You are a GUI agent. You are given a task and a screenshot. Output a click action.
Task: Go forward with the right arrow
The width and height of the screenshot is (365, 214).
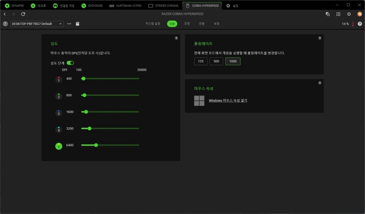[x=14, y=14]
